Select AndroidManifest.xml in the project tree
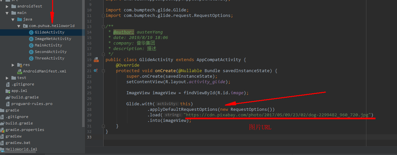This screenshot has height=155, width=397. click(x=45, y=71)
